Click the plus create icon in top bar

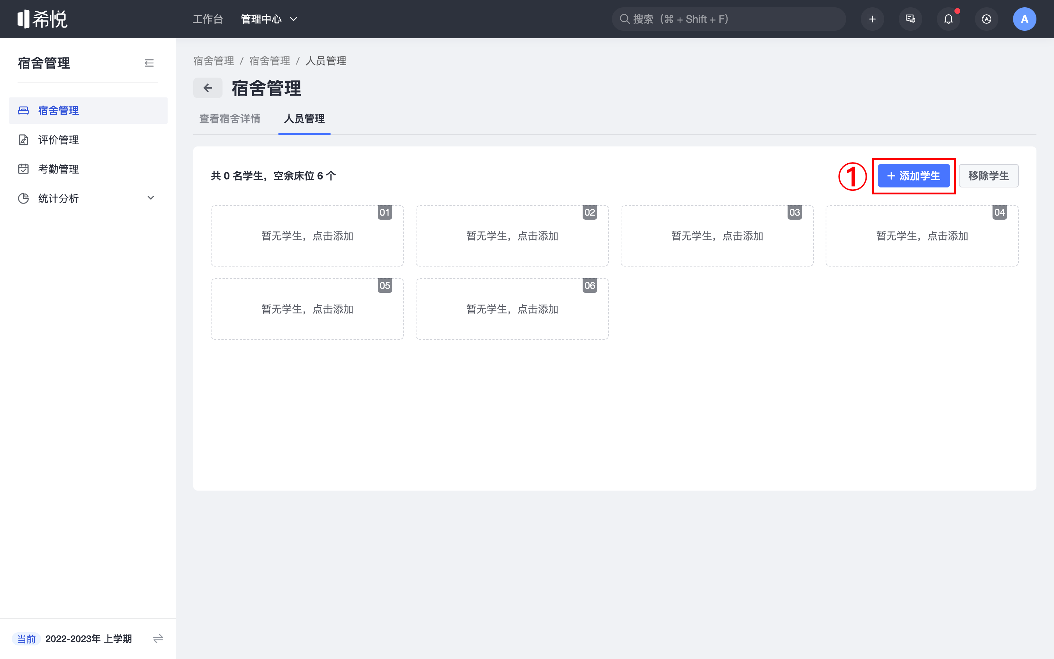click(x=872, y=19)
